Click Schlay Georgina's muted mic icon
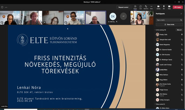This screenshot has width=185, height=110. pyautogui.click(x=182, y=100)
